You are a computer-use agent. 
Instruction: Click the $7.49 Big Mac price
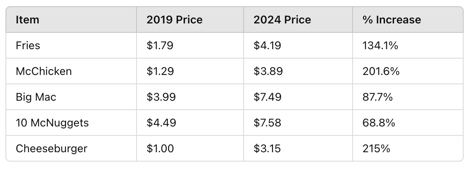point(268,97)
